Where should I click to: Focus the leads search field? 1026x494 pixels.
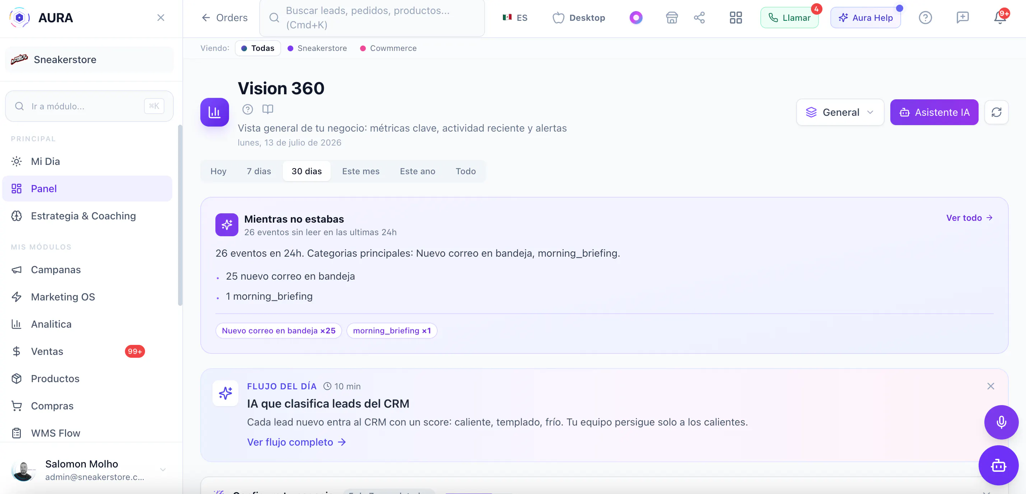coord(372,18)
